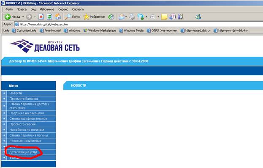This screenshot has height=168, width=263.
Task: Click the yellow note toolbar icon
Action: click(164, 17)
